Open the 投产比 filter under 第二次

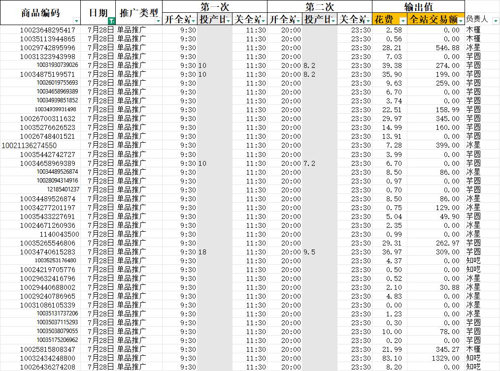click(333, 21)
